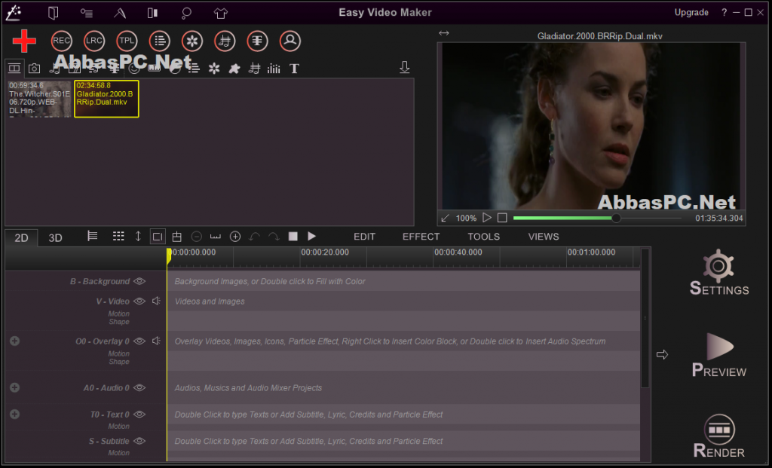Show the bold T text media category
Viewport: 772px width, 468px height.
[294, 69]
